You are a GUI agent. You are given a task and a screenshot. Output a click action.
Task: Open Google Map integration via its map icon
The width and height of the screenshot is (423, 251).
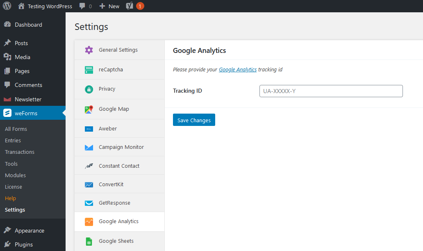[89, 109]
